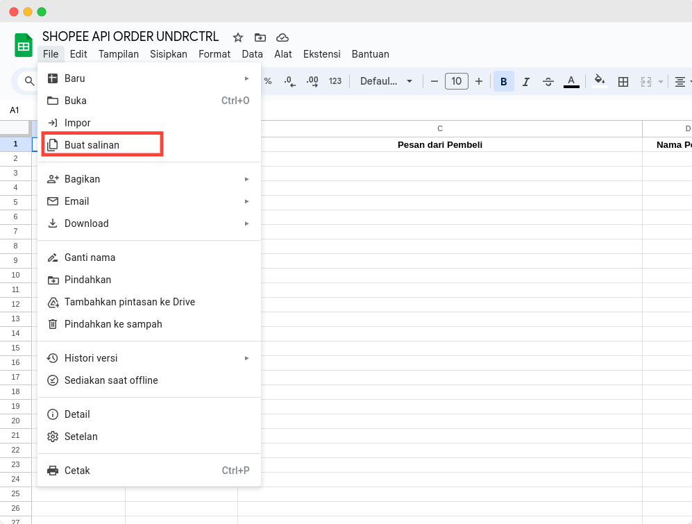692x524 pixels.
Task: Click the search magnifier in the toolbar
Action: 29,81
